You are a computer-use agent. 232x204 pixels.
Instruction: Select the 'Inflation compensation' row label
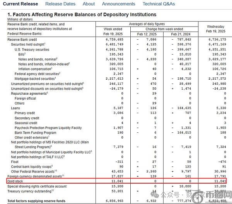coord(35,69)
